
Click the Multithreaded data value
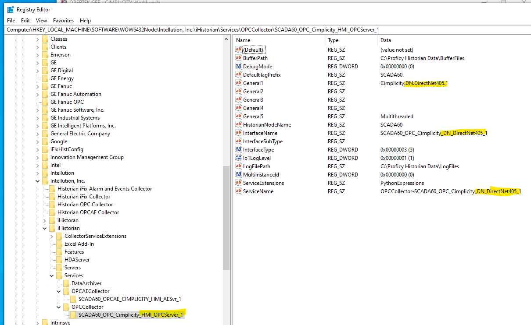[x=397, y=116]
